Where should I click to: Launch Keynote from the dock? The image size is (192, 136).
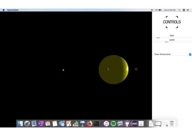coord(83,124)
